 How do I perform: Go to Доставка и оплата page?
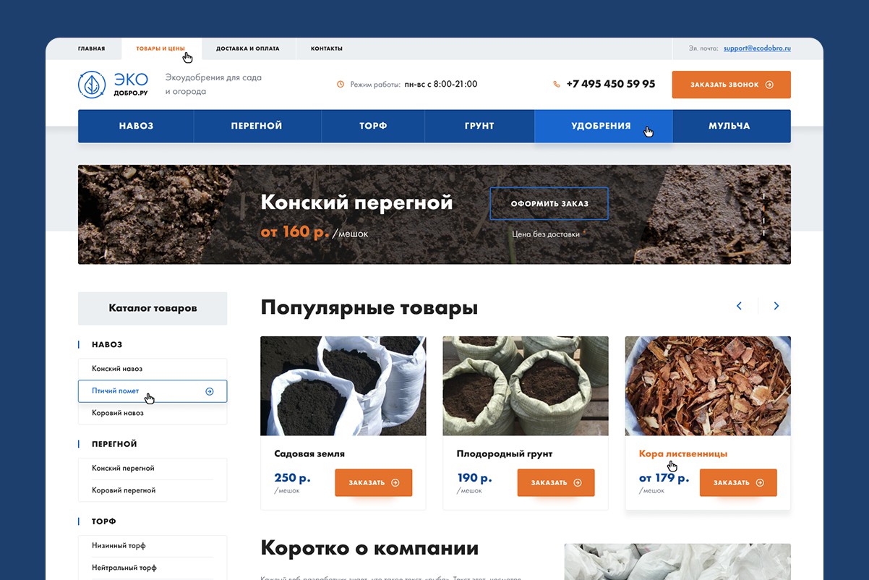click(x=247, y=49)
